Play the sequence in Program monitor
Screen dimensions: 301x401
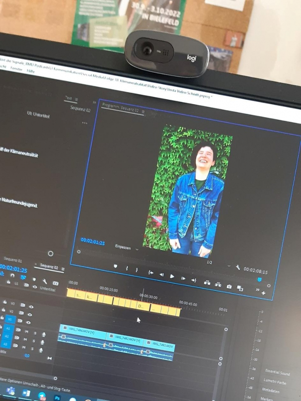click(x=172, y=276)
